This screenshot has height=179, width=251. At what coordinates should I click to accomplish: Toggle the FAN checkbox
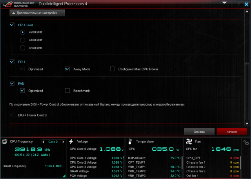[x=12, y=83]
